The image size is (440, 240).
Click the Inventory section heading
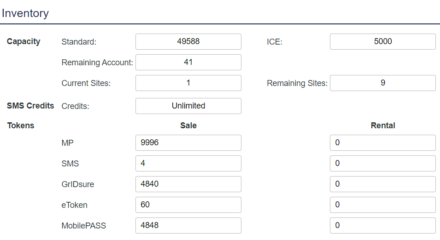[25, 13]
